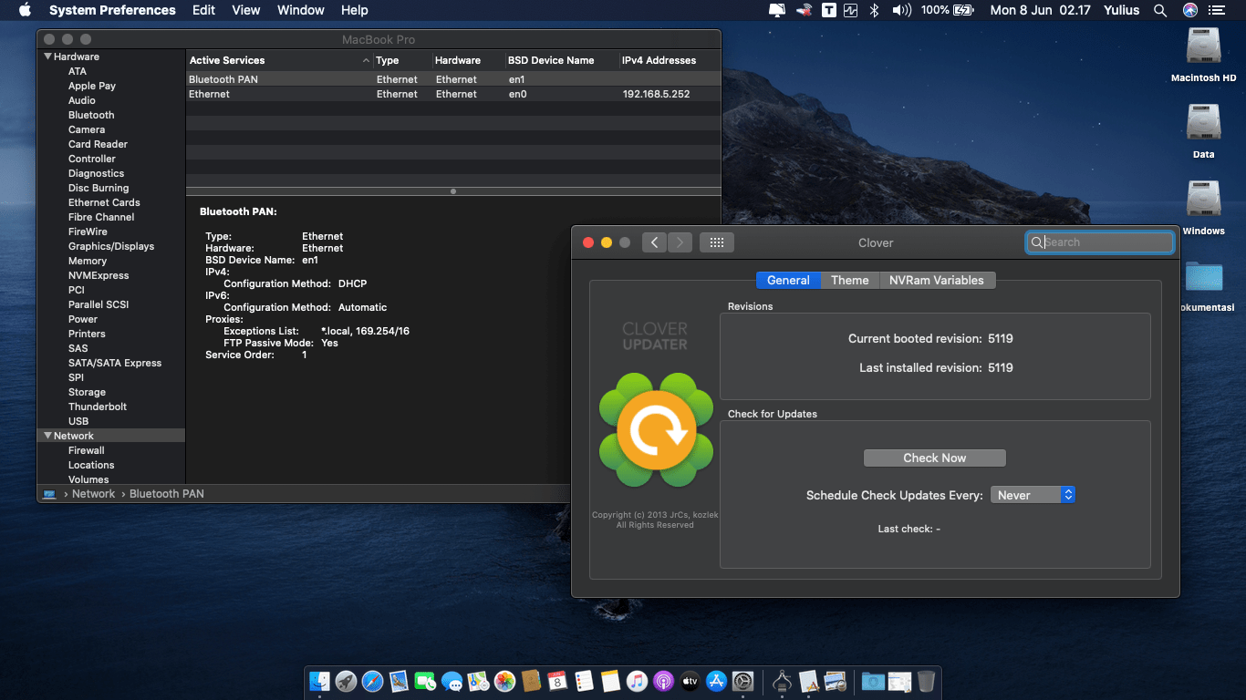Click Bluetooth PAN in the path bar

167,494
